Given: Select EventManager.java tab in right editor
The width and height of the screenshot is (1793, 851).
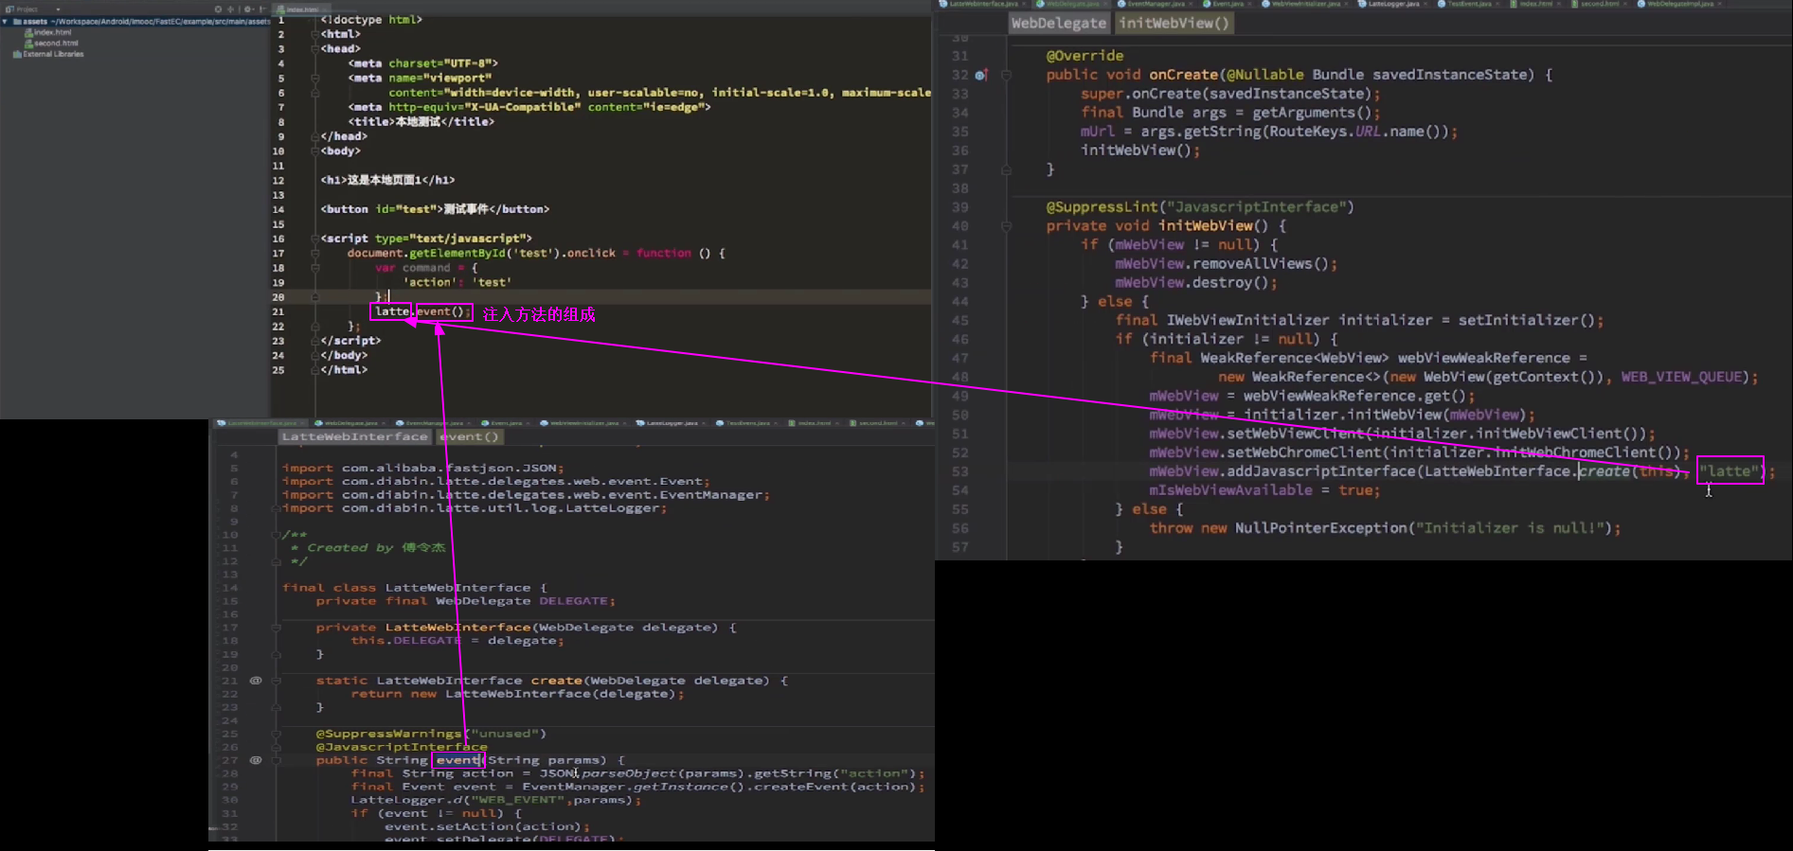Looking at the screenshot, I should point(1154,5).
